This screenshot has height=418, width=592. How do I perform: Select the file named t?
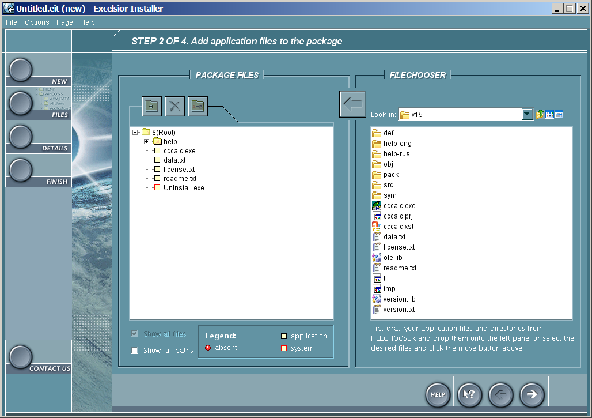click(379, 278)
